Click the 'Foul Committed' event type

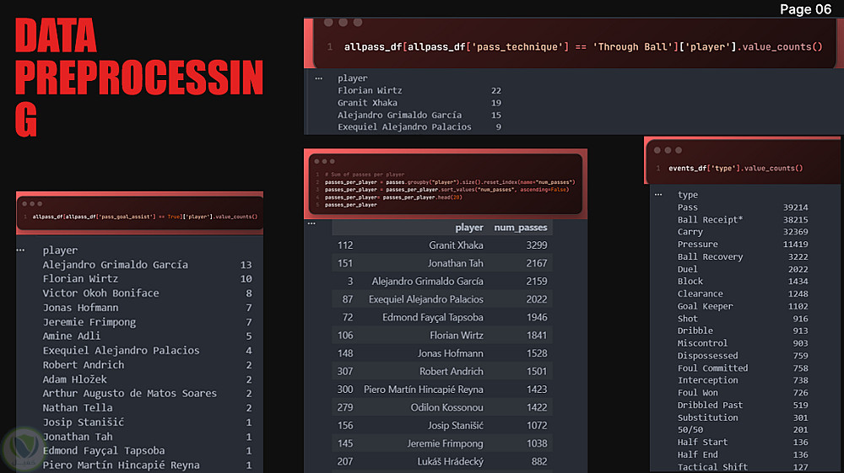pos(712,368)
